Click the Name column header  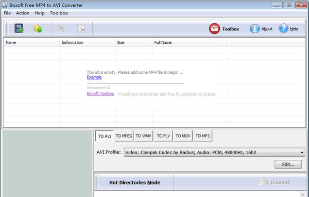click(31, 42)
